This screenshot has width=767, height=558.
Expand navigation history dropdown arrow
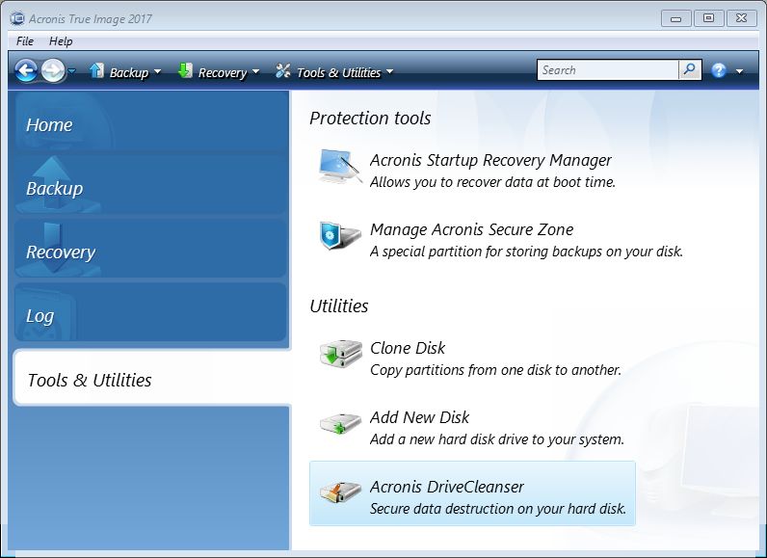click(x=72, y=71)
